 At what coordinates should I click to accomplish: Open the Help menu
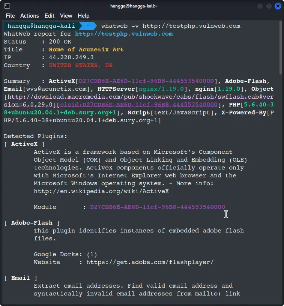tap(84, 16)
